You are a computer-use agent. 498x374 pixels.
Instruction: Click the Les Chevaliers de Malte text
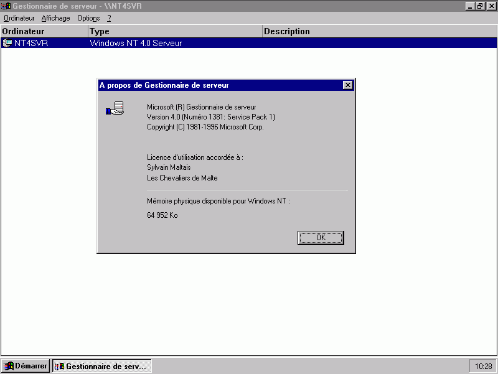tap(182, 178)
